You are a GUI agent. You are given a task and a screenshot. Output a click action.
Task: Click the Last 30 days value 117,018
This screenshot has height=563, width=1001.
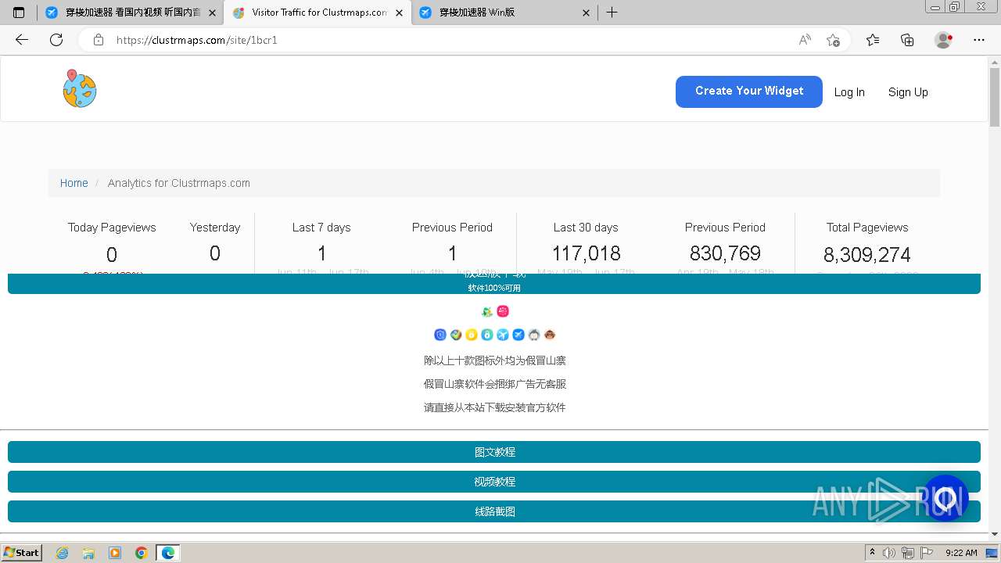click(586, 253)
